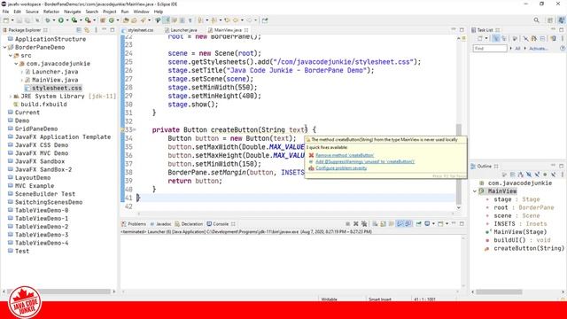Expand the Launcher.java tree node

22,72
